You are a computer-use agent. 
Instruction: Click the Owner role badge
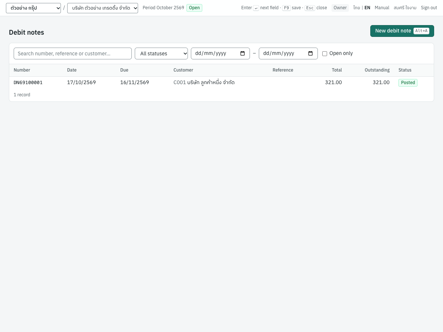pyautogui.click(x=340, y=8)
